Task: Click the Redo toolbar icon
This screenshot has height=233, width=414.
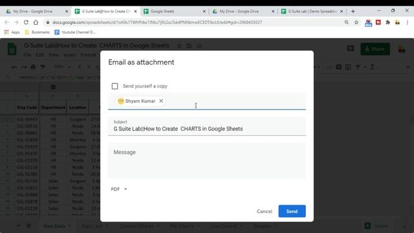Action: [24, 67]
